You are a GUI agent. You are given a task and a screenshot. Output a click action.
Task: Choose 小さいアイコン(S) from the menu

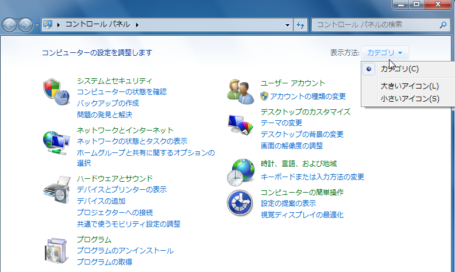coord(410,99)
